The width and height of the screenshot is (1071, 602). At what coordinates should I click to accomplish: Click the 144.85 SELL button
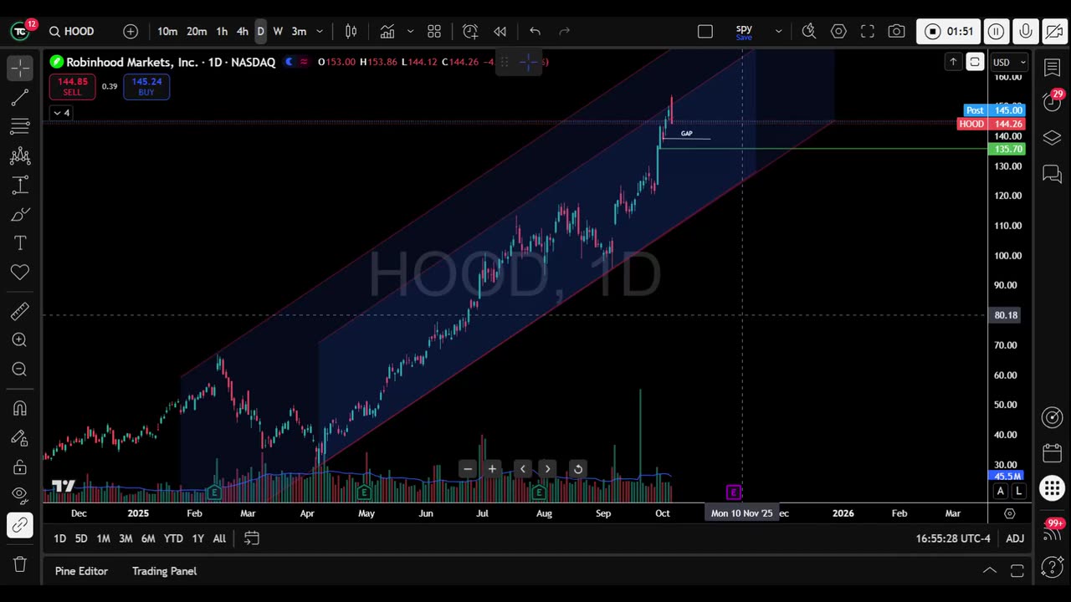coord(72,87)
